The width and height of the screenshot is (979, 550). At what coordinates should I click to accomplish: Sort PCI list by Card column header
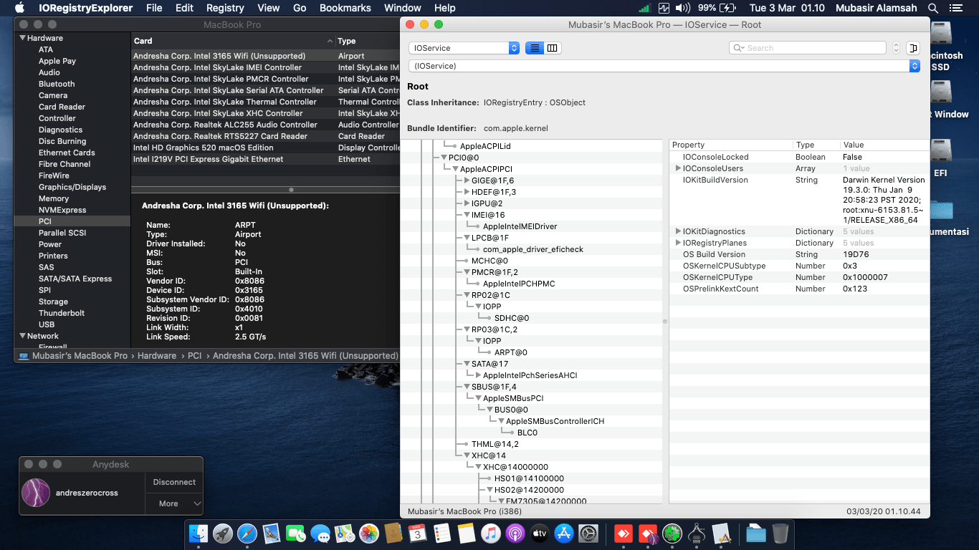pyautogui.click(x=233, y=41)
